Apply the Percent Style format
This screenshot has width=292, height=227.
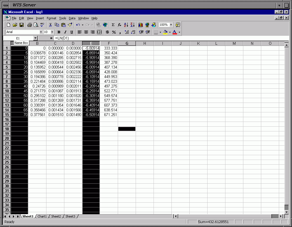coord(113,32)
